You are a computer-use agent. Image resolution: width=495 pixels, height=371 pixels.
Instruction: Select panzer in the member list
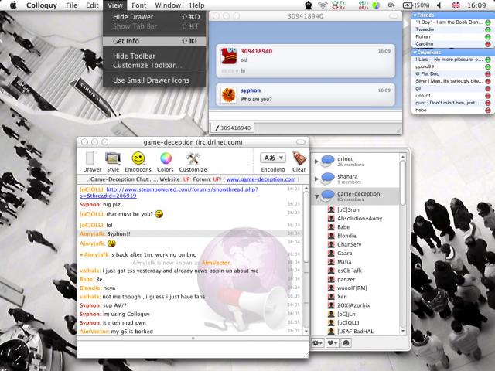click(346, 279)
